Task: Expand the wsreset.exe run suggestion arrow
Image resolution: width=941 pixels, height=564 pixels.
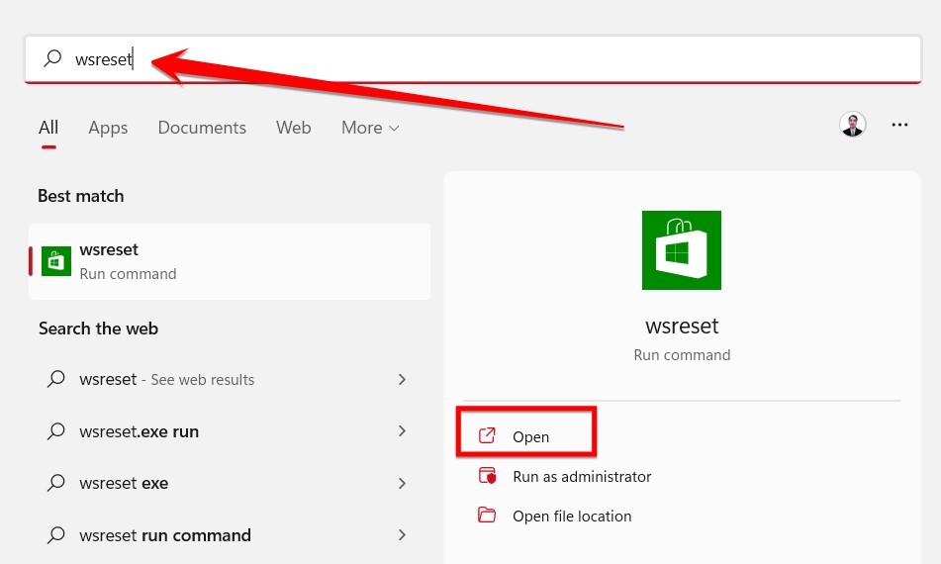Action: click(402, 430)
